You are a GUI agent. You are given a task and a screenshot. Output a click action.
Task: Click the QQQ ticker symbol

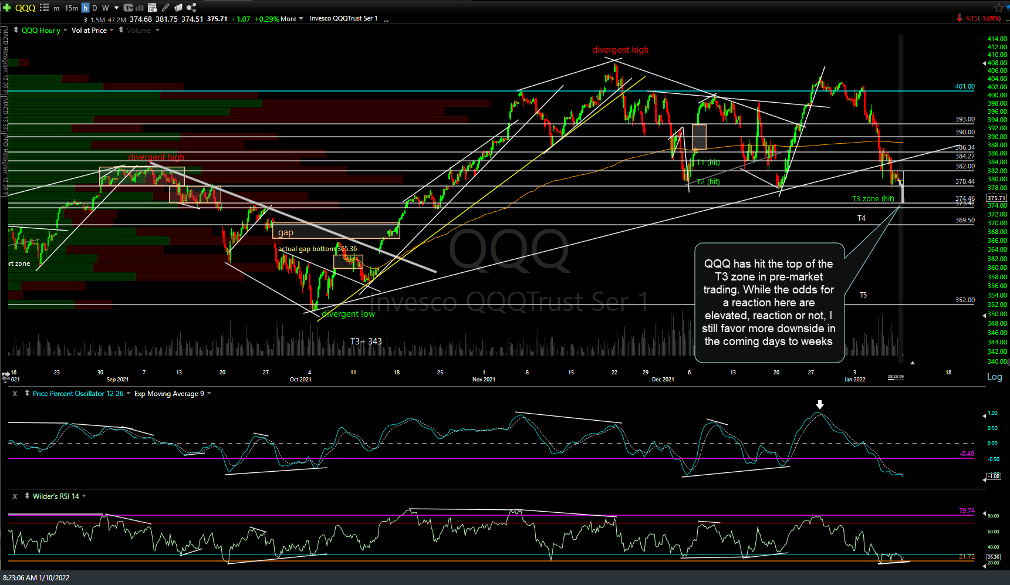click(25, 8)
